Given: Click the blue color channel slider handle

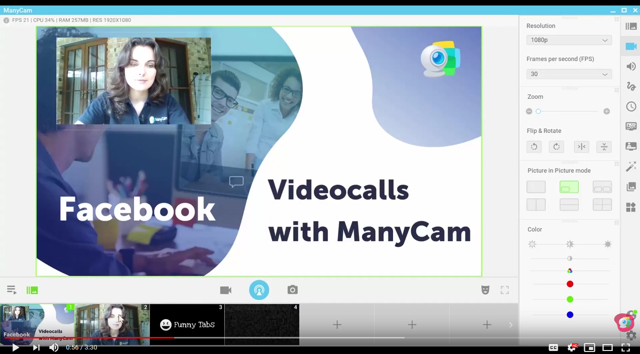Looking at the screenshot, I should click(570, 315).
